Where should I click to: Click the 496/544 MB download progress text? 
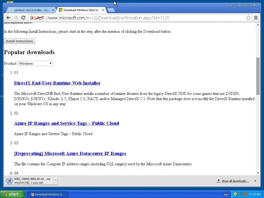click(29, 183)
